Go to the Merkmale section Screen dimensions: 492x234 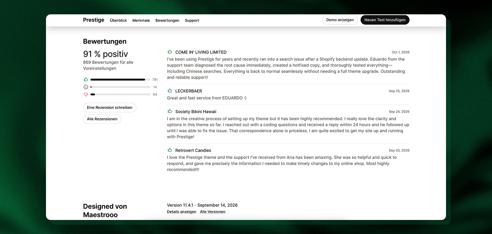coord(141,20)
